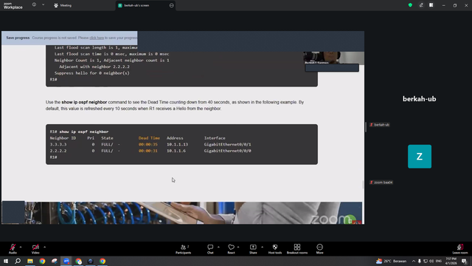Open Breakout rooms
Image resolution: width=472 pixels, height=266 pixels.
tap(297, 249)
